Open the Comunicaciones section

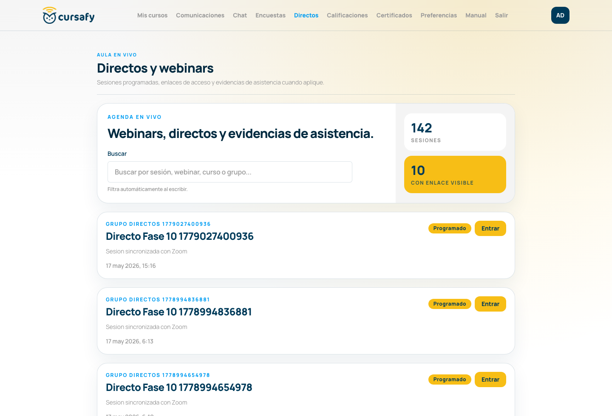click(200, 15)
